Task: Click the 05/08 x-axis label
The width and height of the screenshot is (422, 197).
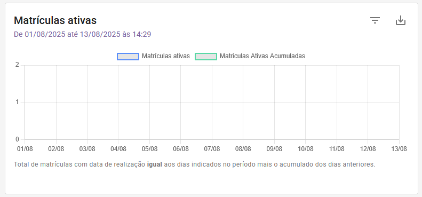Action: (x=149, y=149)
